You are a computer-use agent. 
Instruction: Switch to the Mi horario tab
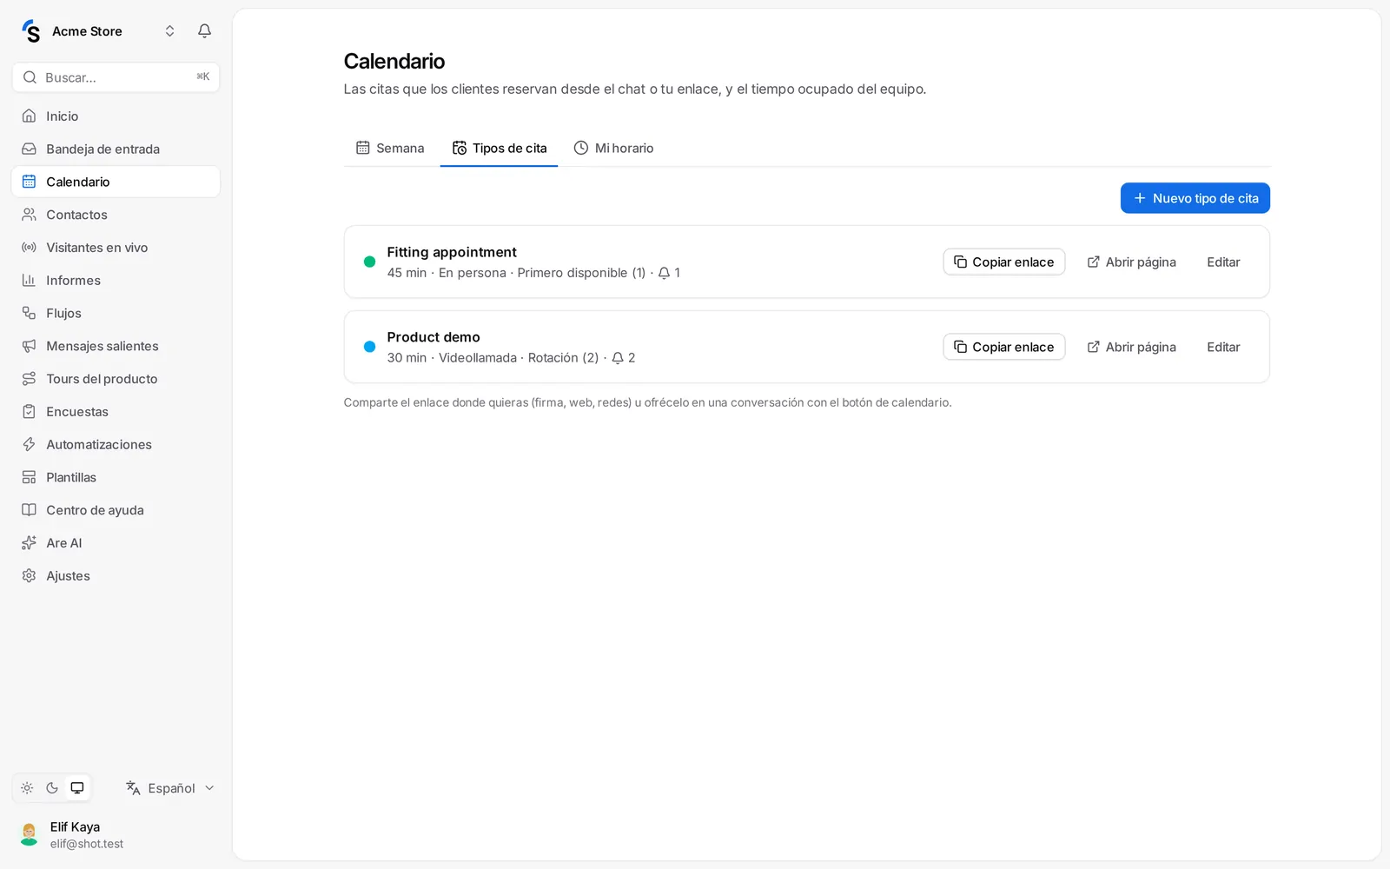coord(613,148)
